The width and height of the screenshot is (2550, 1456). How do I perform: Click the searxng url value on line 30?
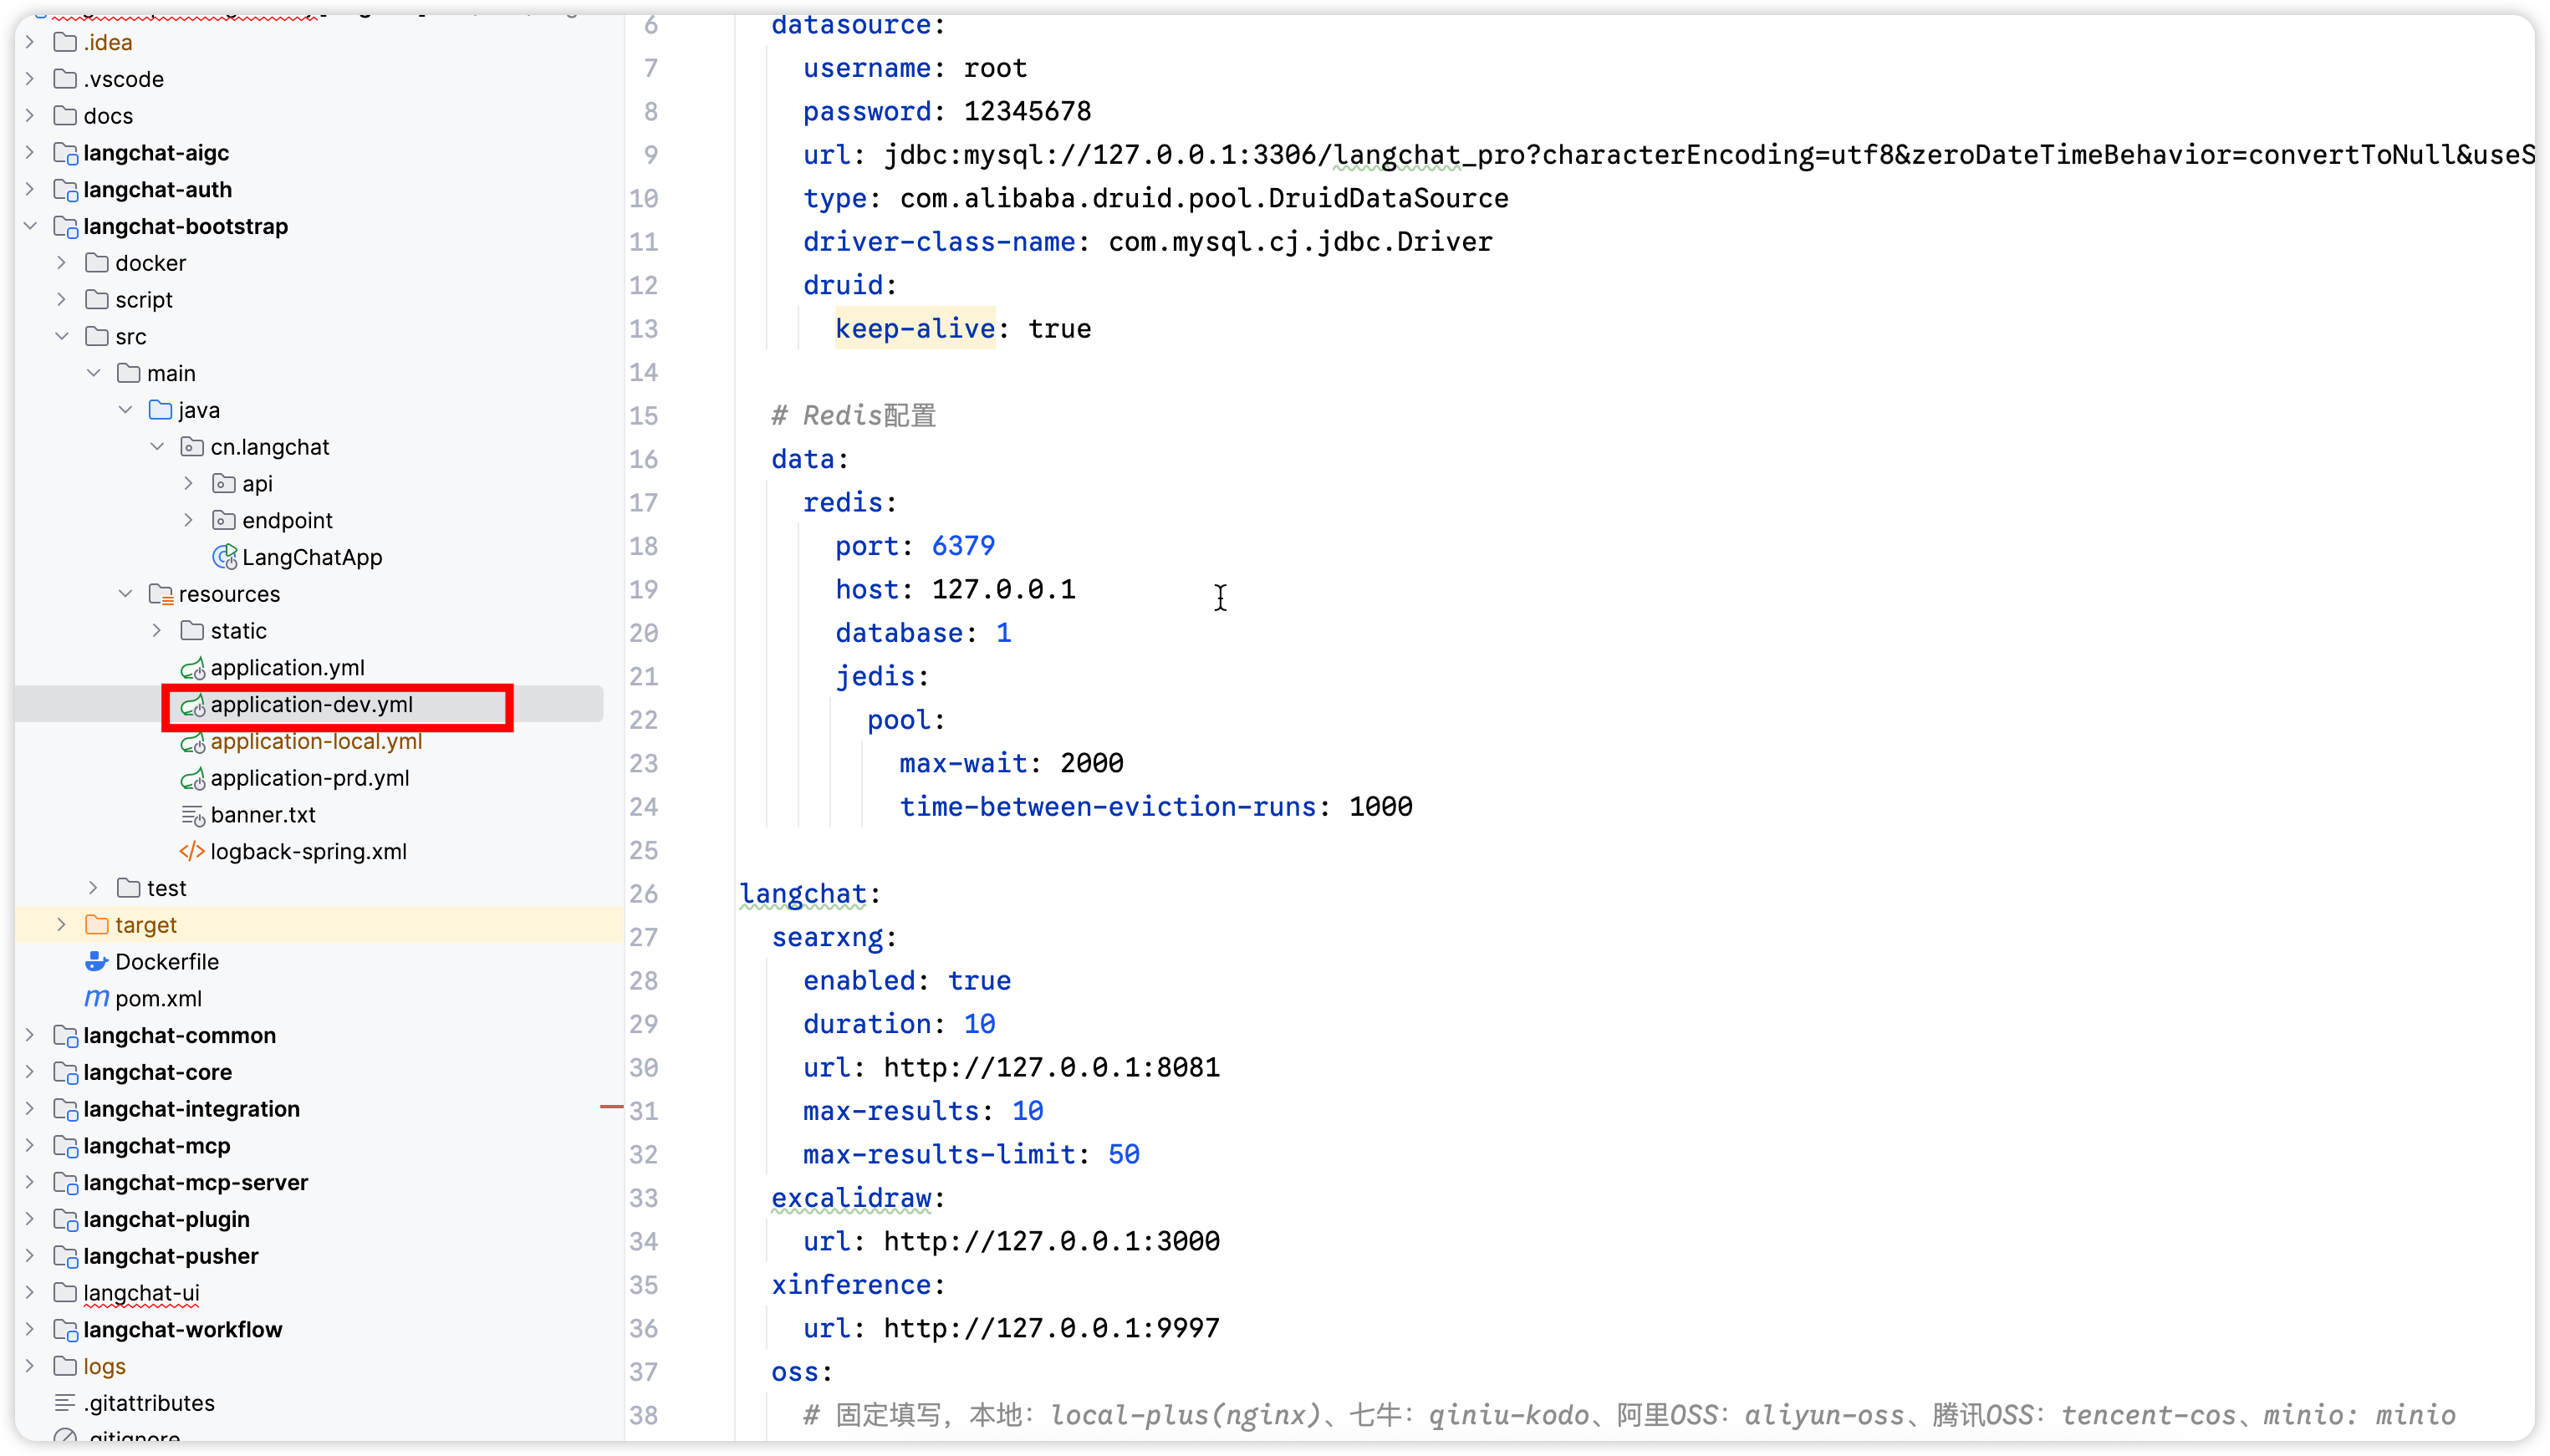[1051, 1067]
